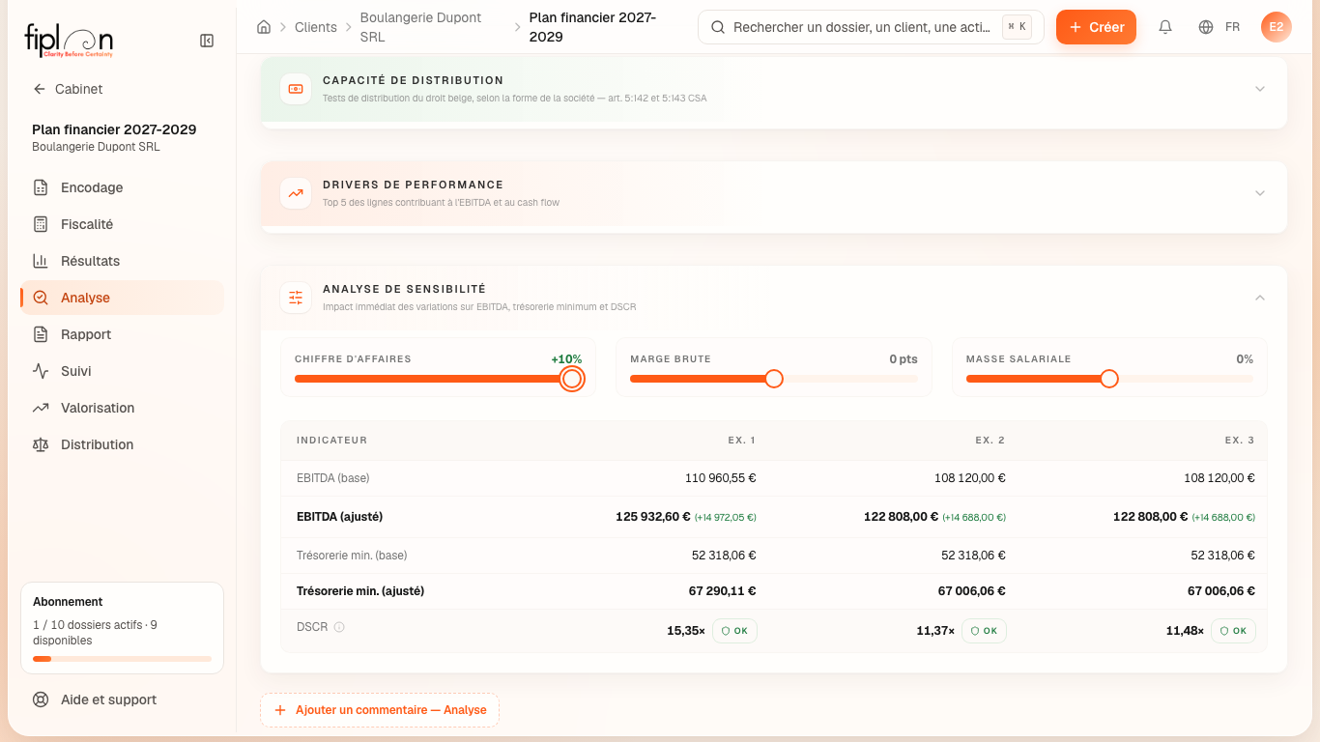Click the Abonnement usage progress bar
1320x742 pixels.
pyautogui.click(x=122, y=659)
